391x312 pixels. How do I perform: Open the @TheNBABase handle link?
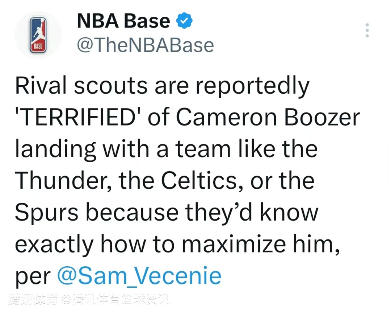[145, 45]
